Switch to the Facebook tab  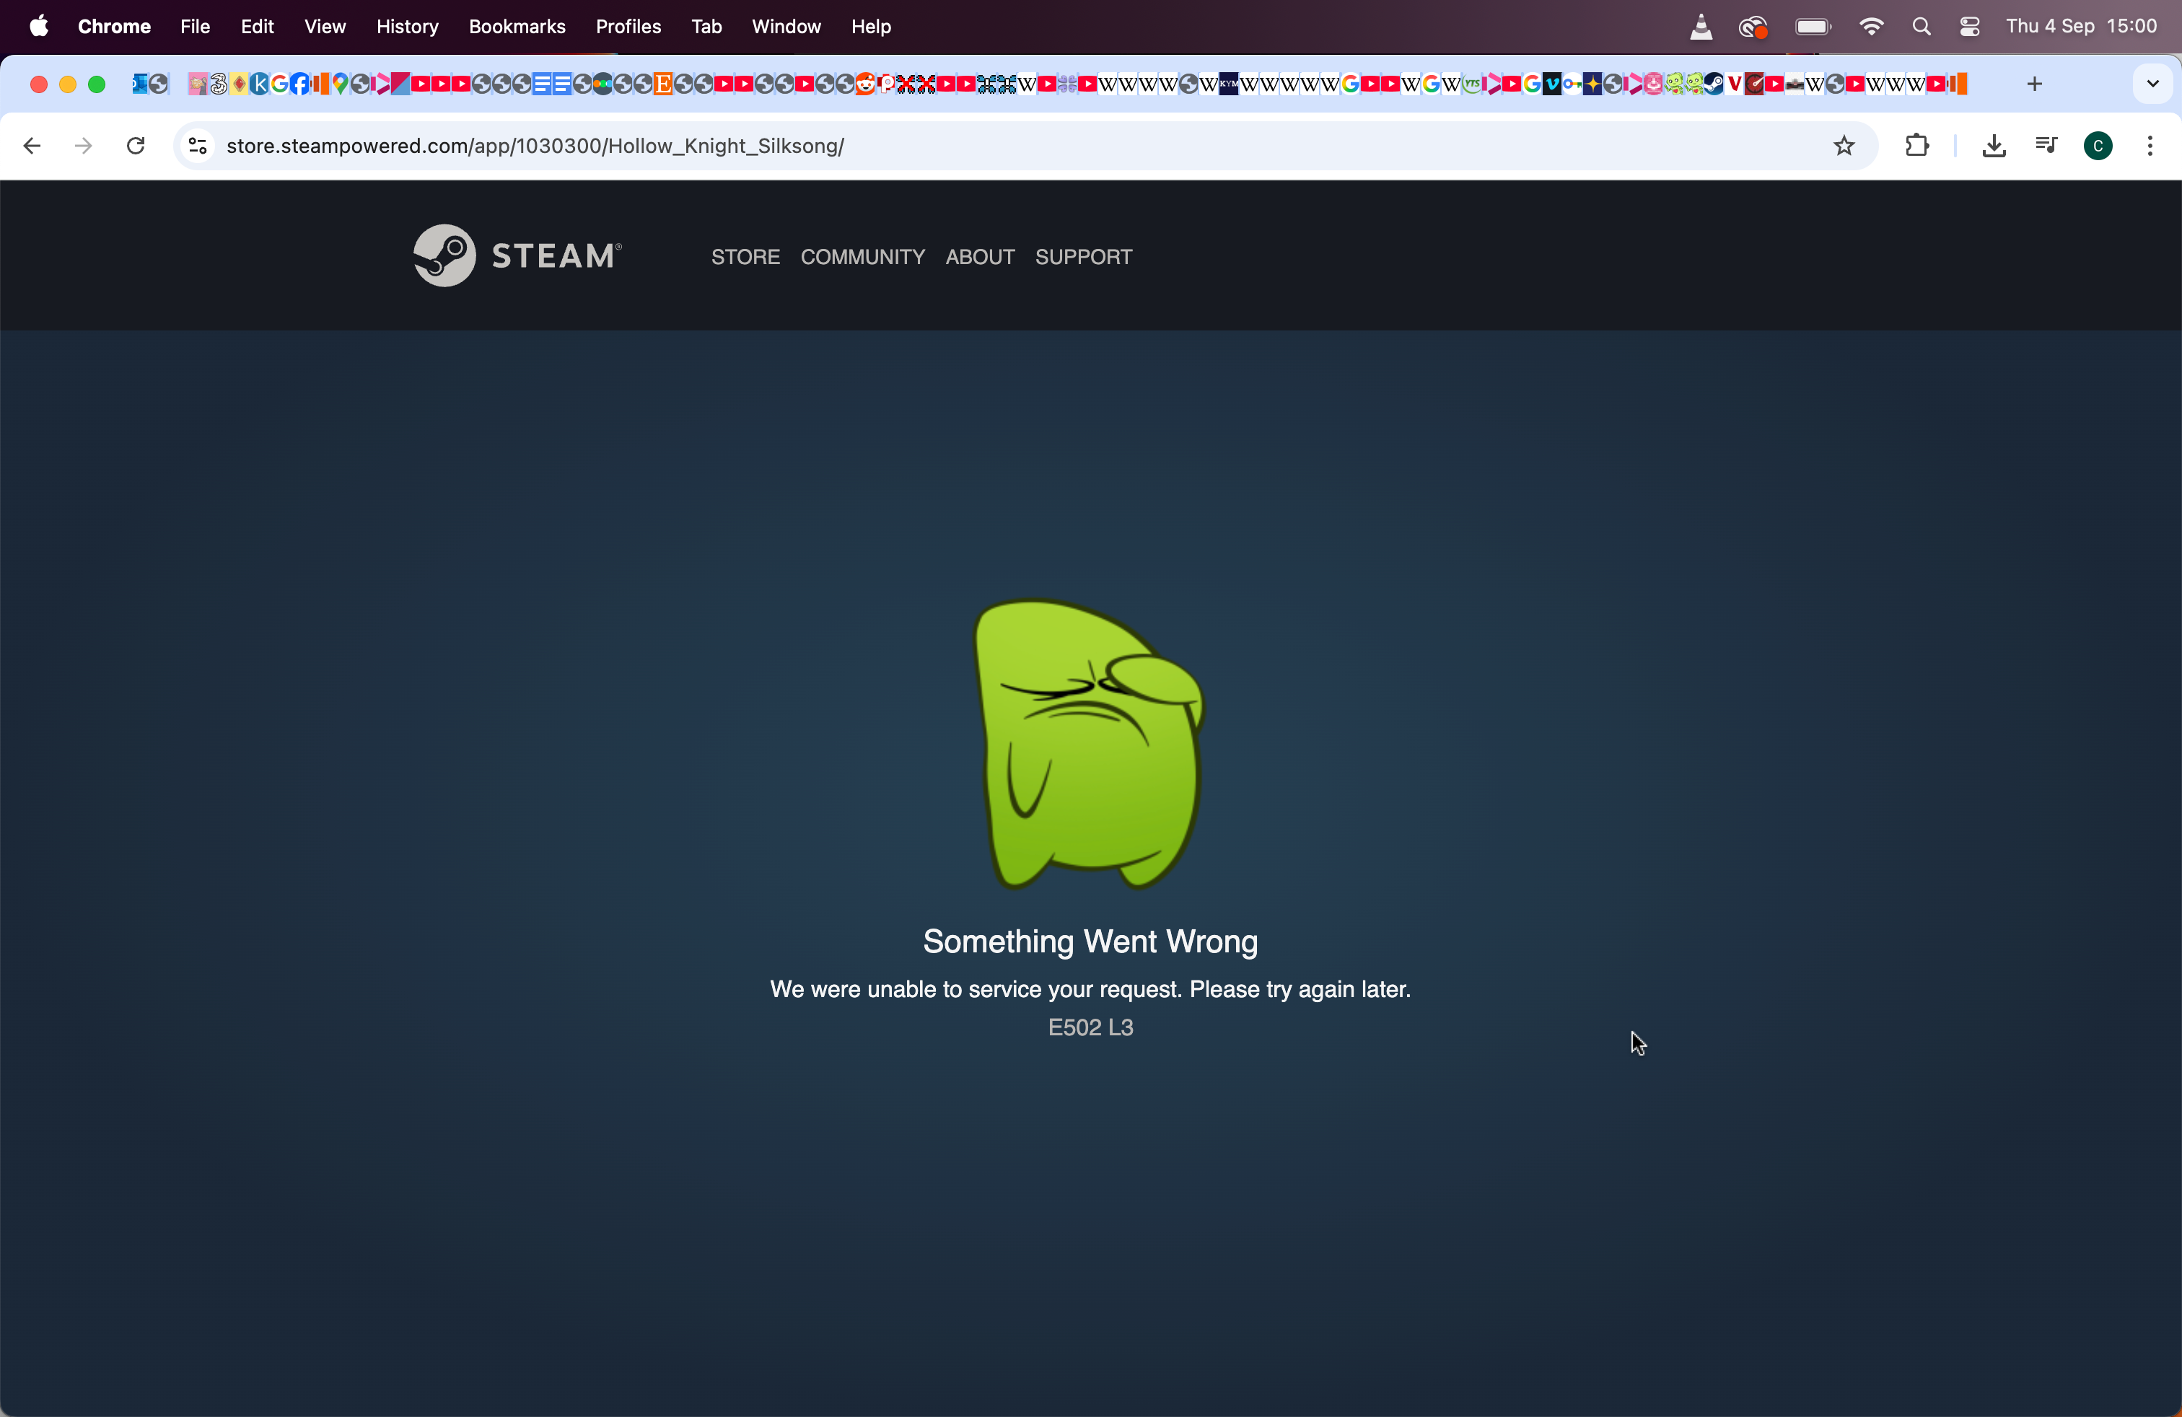click(299, 84)
